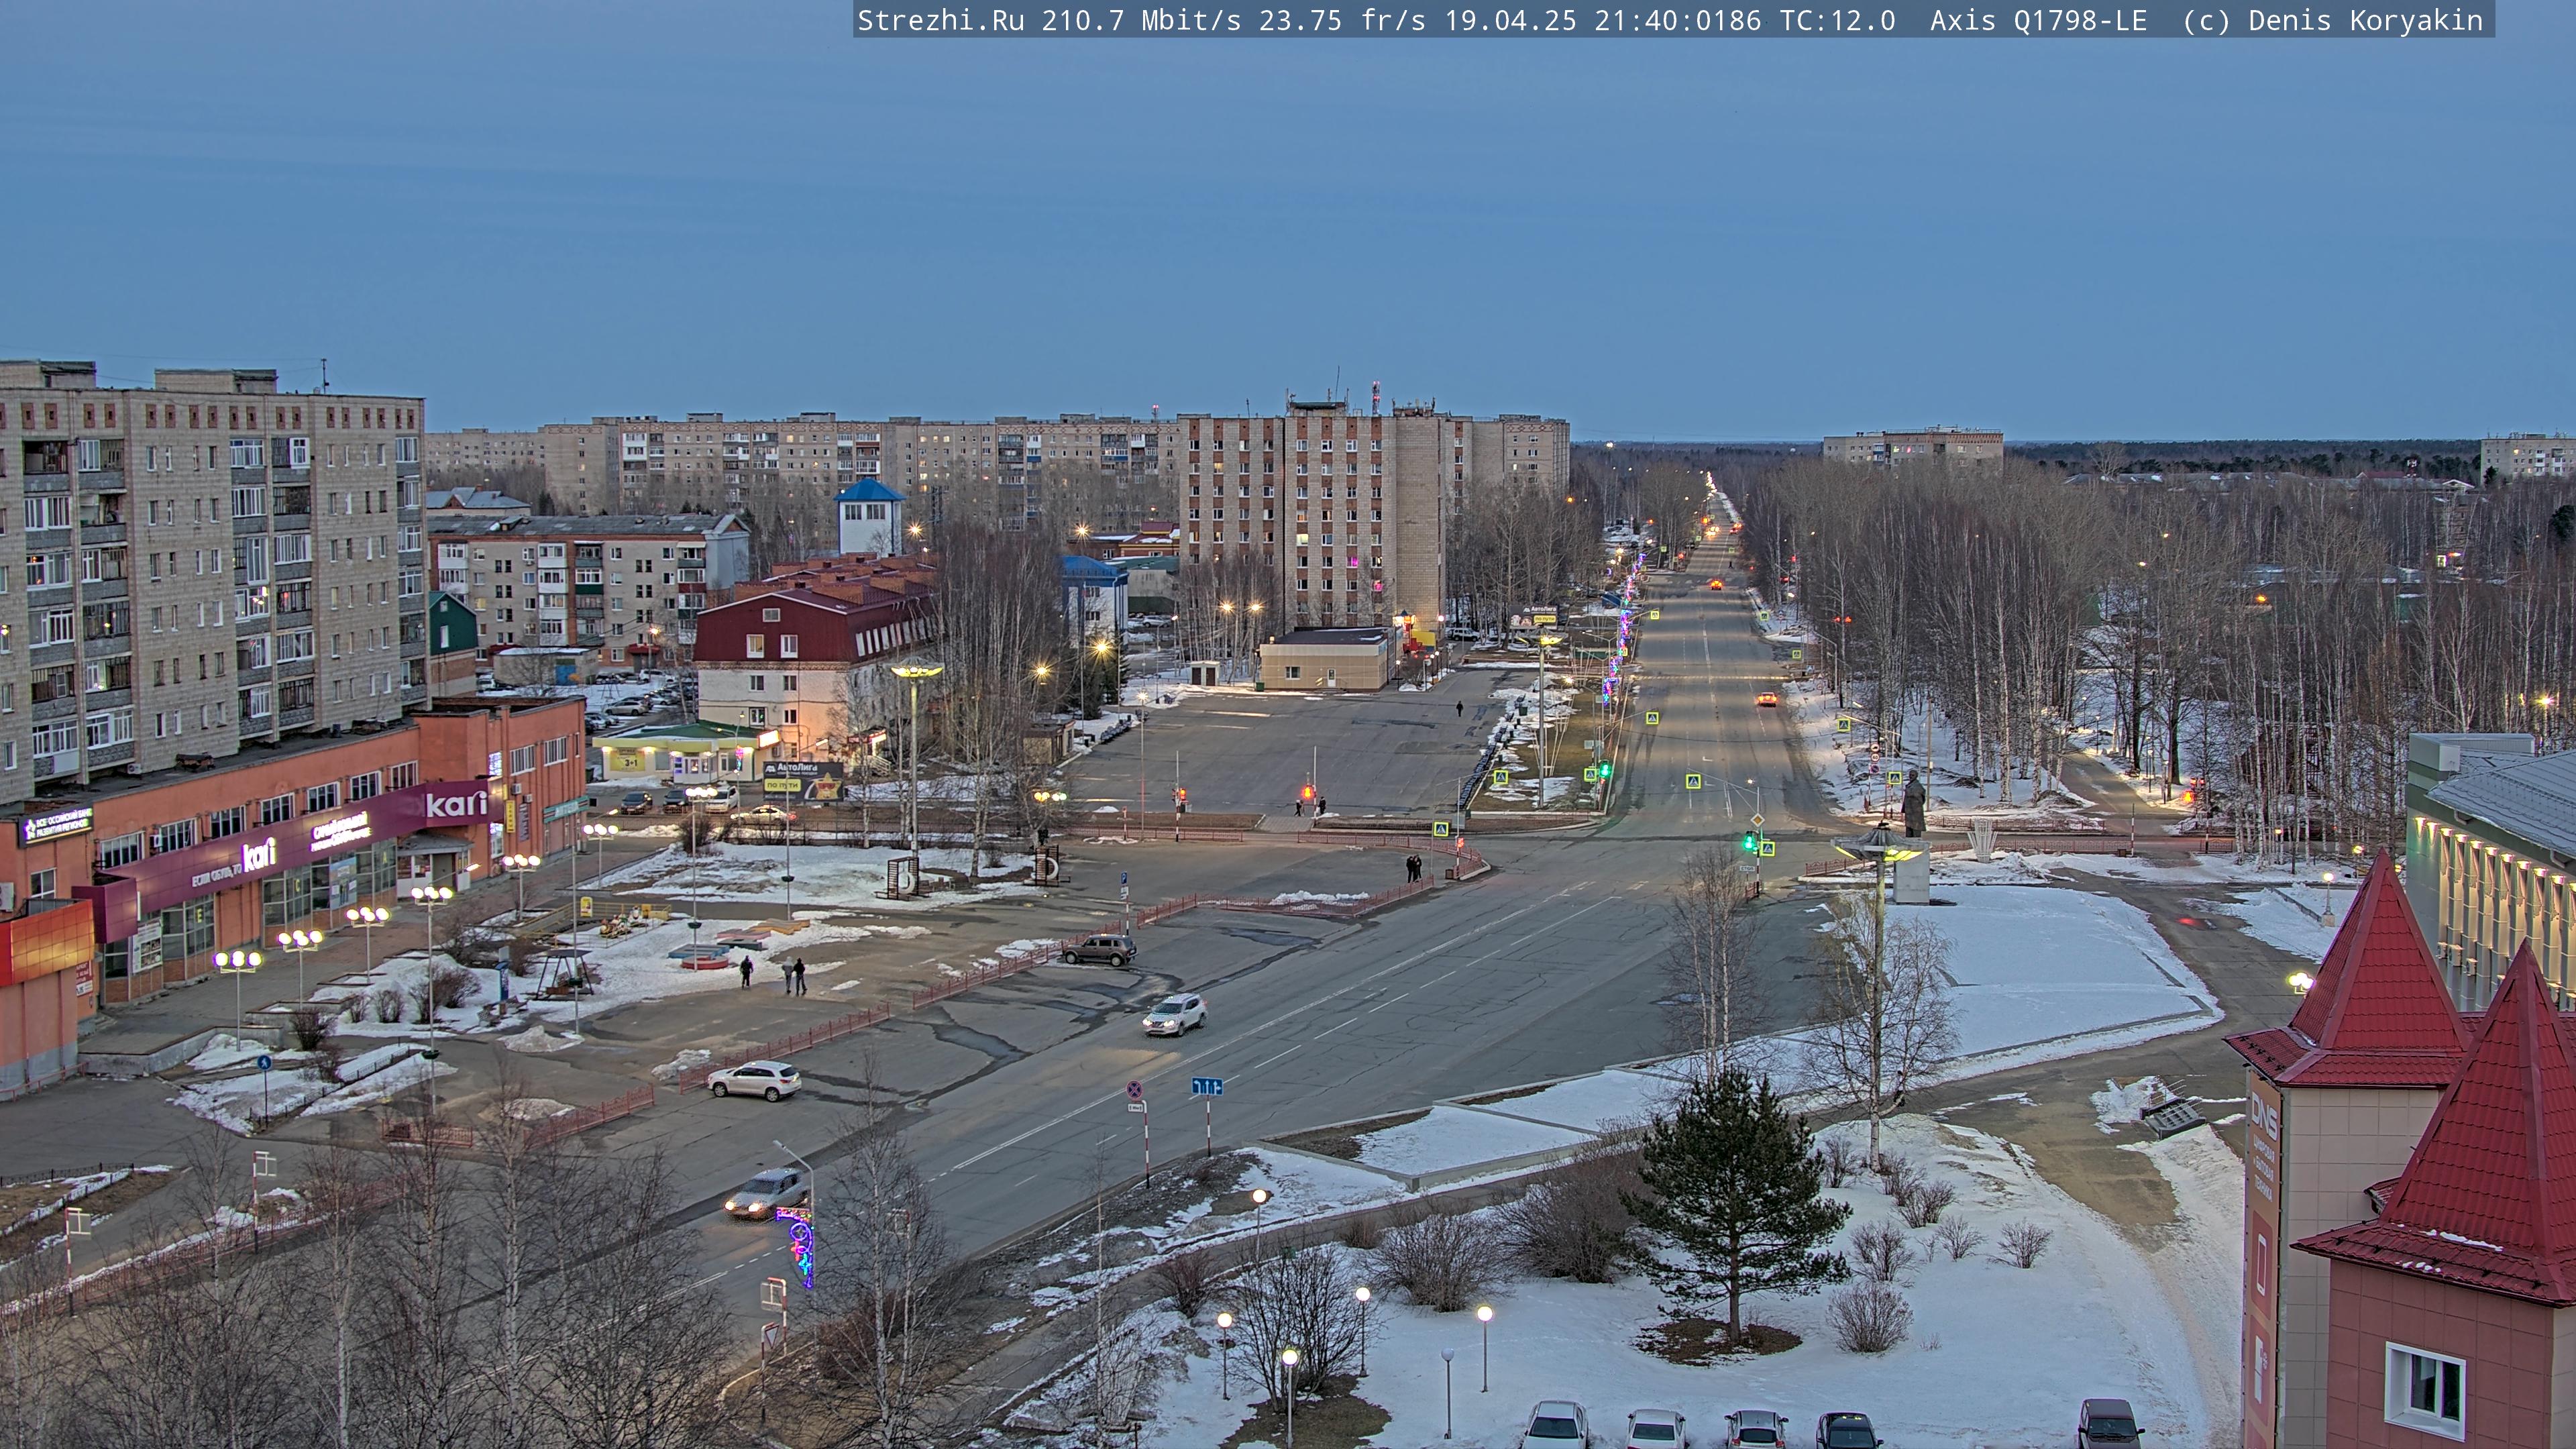Click the timestamp 21:40:0186
Image resolution: width=2576 pixels, height=1449 pixels.
(1678, 21)
